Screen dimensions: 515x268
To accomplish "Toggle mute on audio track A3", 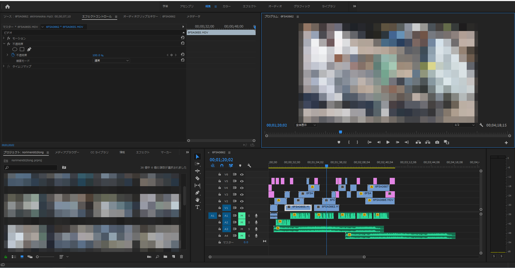I will pyautogui.click(x=242, y=229).
